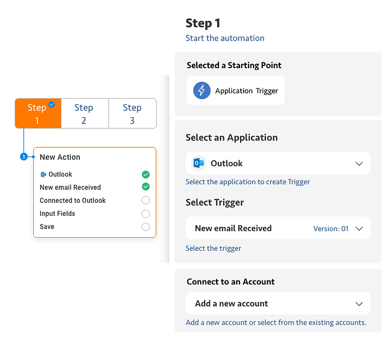Select the Save row in New Action
Image resolution: width=387 pixels, height=338 pixels.
click(94, 226)
